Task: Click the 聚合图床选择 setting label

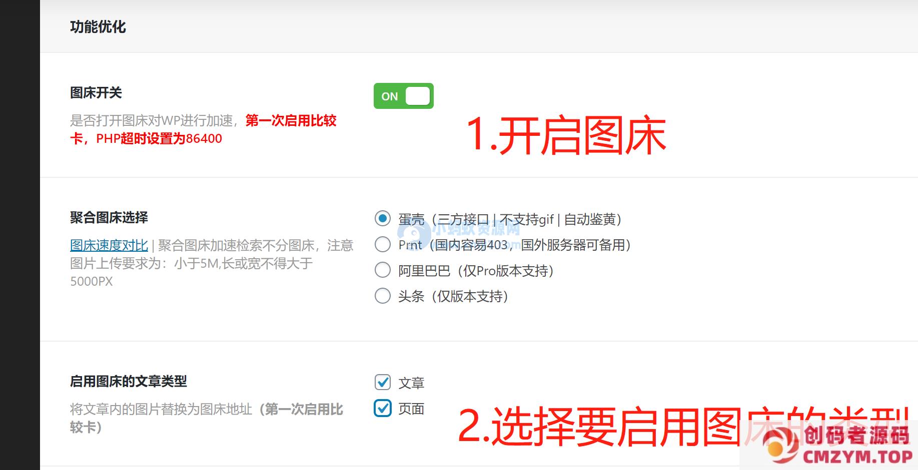Action: [x=109, y=218]
